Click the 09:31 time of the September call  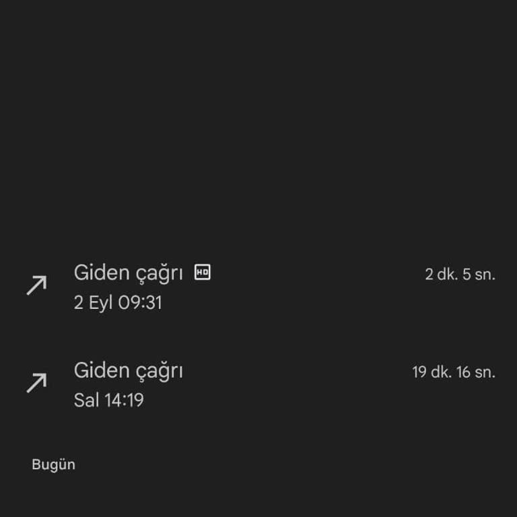click(140, 303)
